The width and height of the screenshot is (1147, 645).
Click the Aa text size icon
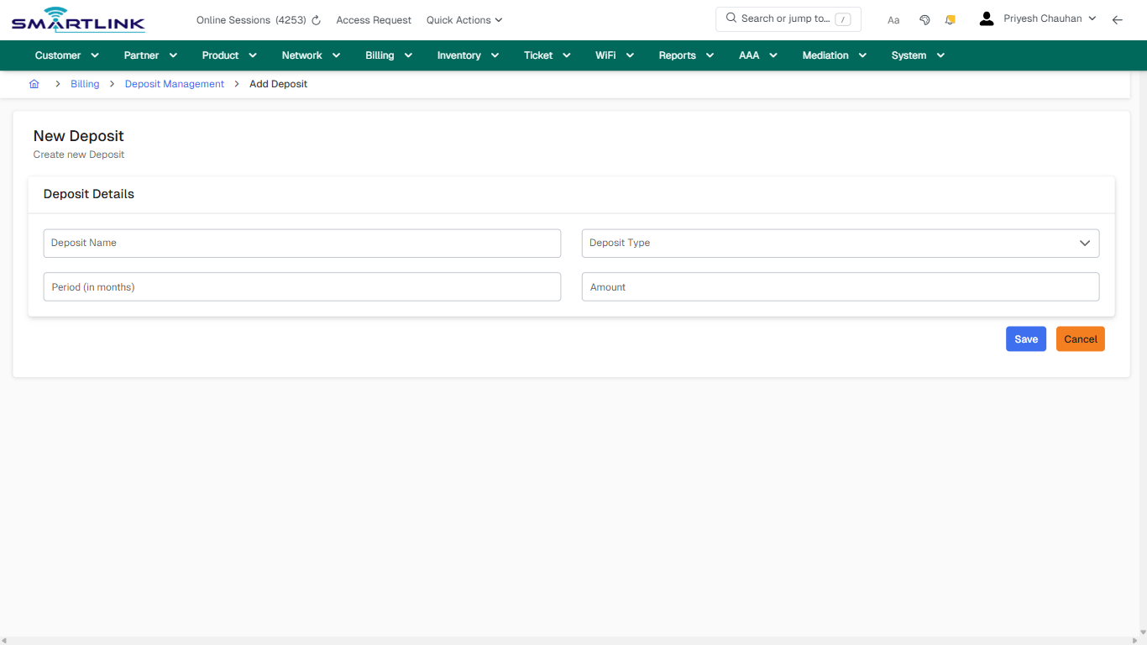point(893,19)
